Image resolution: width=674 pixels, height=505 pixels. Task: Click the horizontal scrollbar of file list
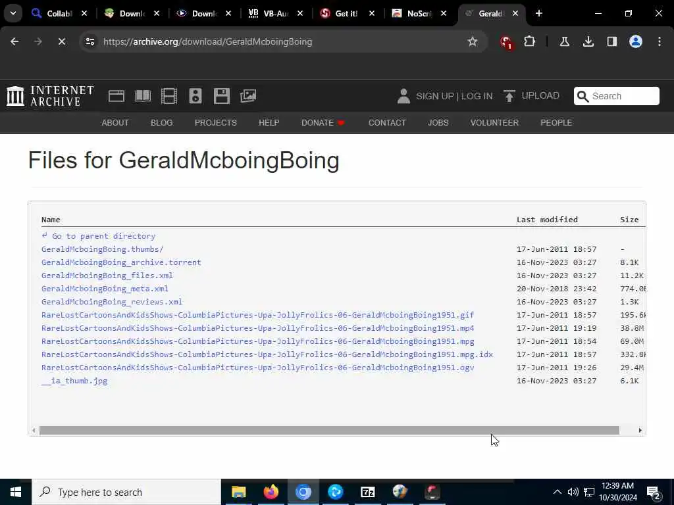click(329, 430)
